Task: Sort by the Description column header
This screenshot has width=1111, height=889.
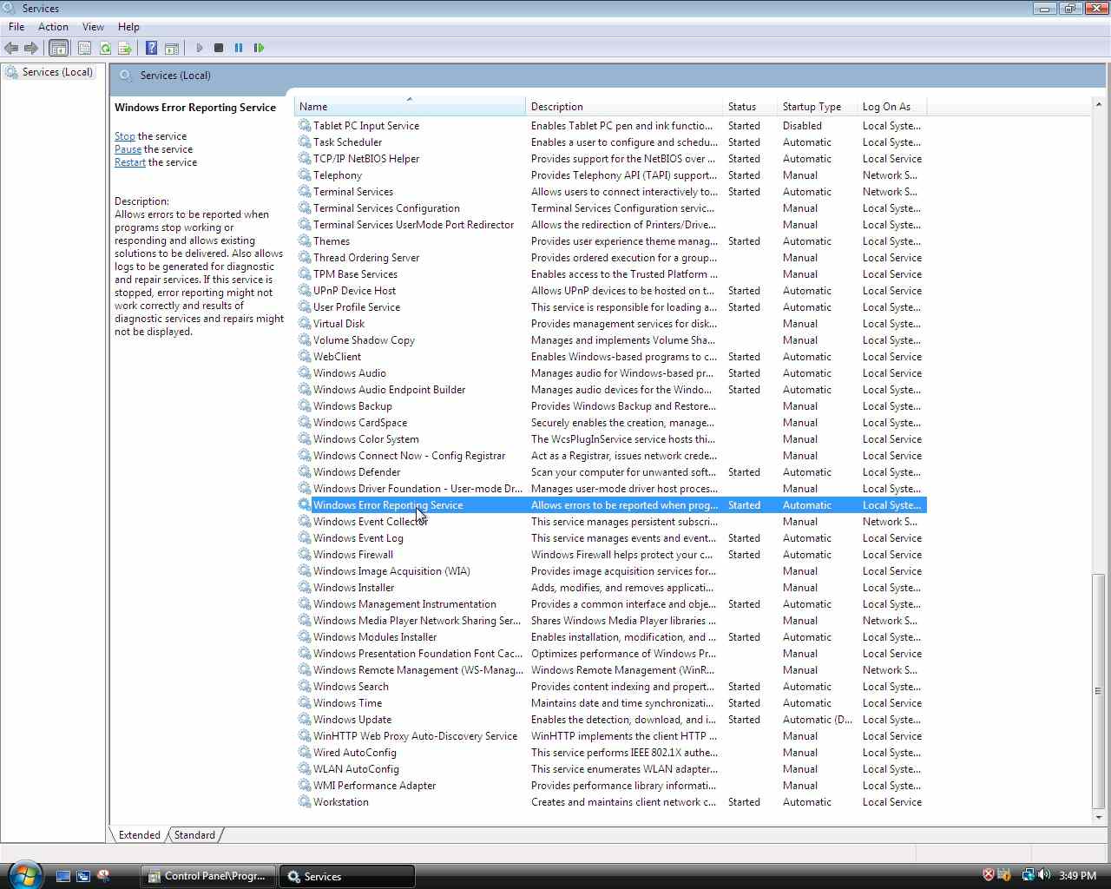Action: click(x=624, y=107)
